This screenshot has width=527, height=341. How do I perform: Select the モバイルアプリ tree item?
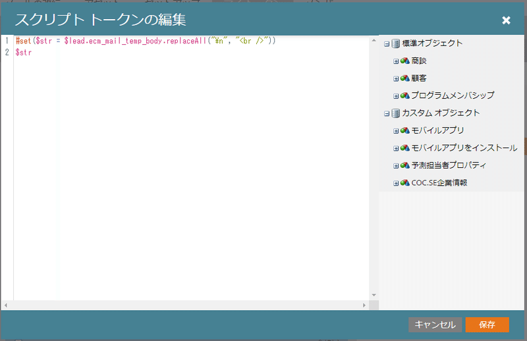(437, 130)
